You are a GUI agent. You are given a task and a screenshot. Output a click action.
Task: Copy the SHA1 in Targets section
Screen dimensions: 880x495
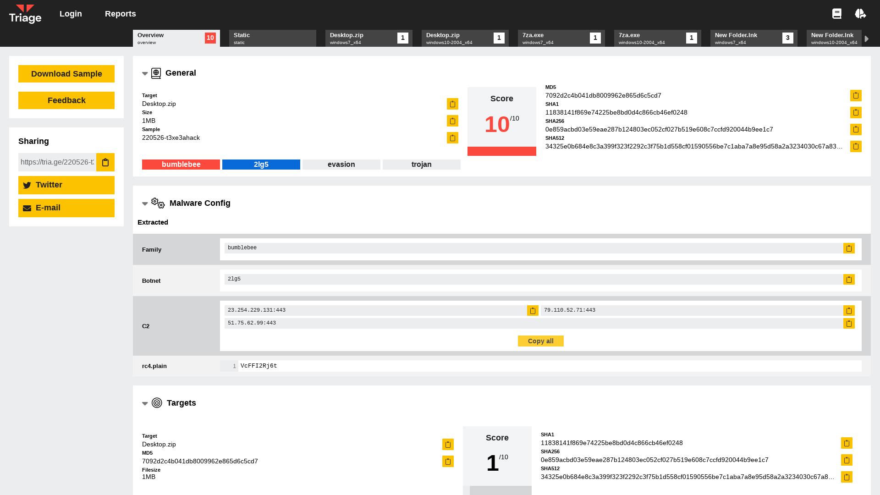pyautogui.click(x=847, y=443)
